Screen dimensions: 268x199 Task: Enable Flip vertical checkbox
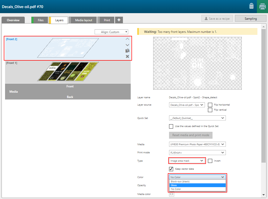[210, 110]
